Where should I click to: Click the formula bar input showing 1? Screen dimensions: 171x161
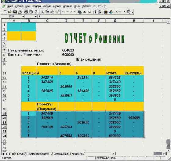point(104,17)
